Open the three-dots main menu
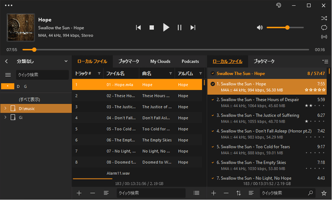Screen dimensions: 332x200 pos(8,5)
